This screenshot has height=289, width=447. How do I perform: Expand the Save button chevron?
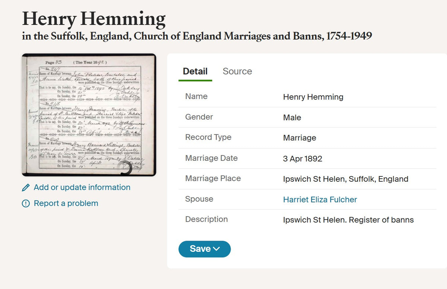[216, 249]
